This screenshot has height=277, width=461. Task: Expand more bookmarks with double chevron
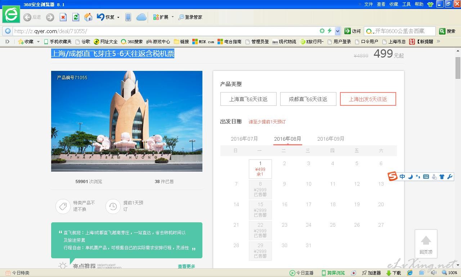pyautogui.click(x=438, y=41)
